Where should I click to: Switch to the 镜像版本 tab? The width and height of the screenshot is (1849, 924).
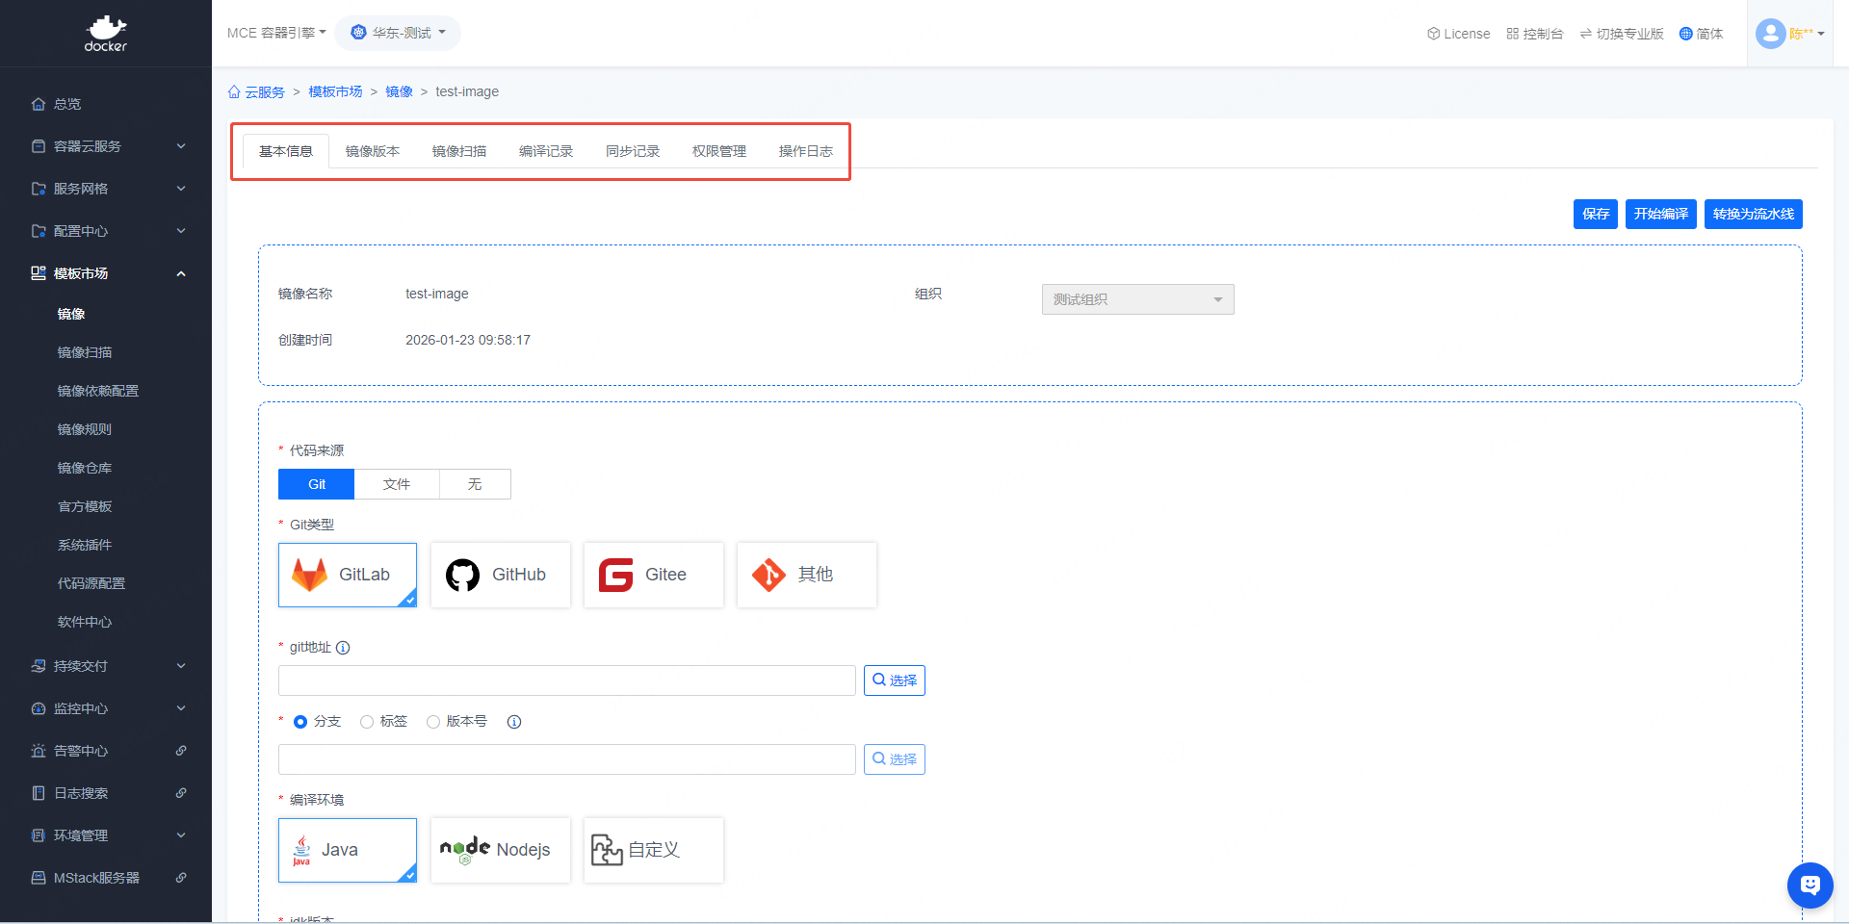(372, 151)
